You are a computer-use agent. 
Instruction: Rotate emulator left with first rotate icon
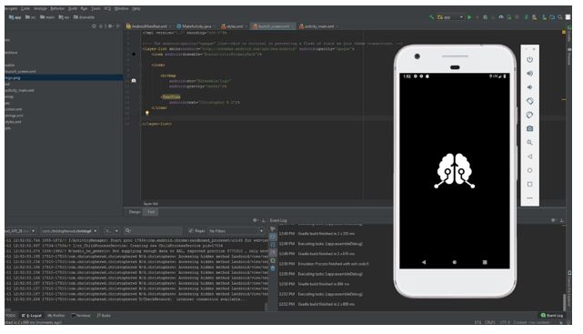[x=530, y=101]
